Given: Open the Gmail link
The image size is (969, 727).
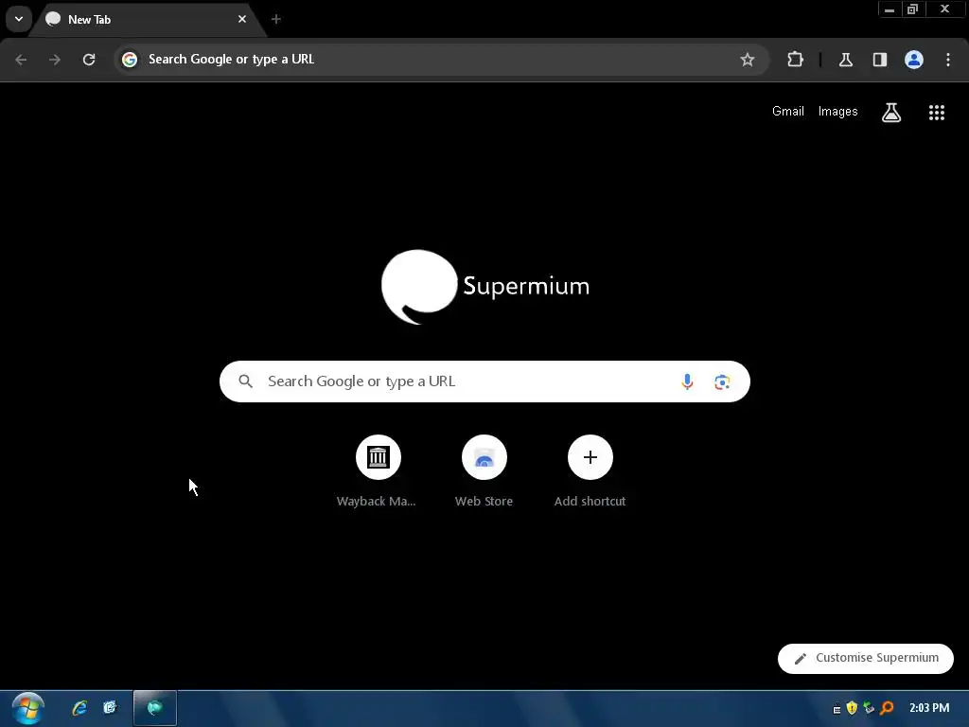Looking at the screenshot, I should (788, 112).
